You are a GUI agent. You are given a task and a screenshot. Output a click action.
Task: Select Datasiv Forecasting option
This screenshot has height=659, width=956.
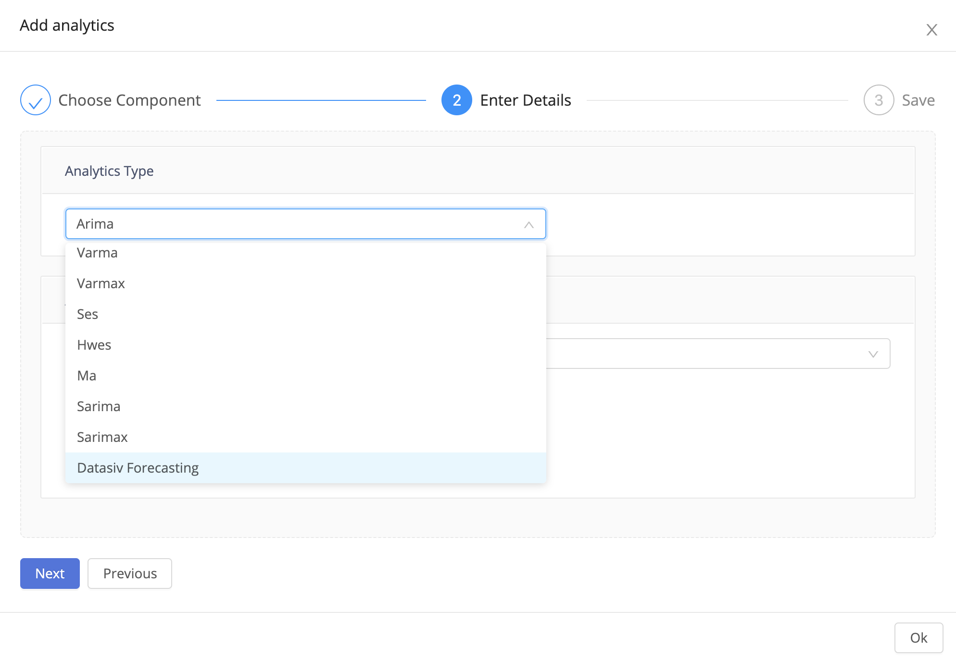coord(306,468)
